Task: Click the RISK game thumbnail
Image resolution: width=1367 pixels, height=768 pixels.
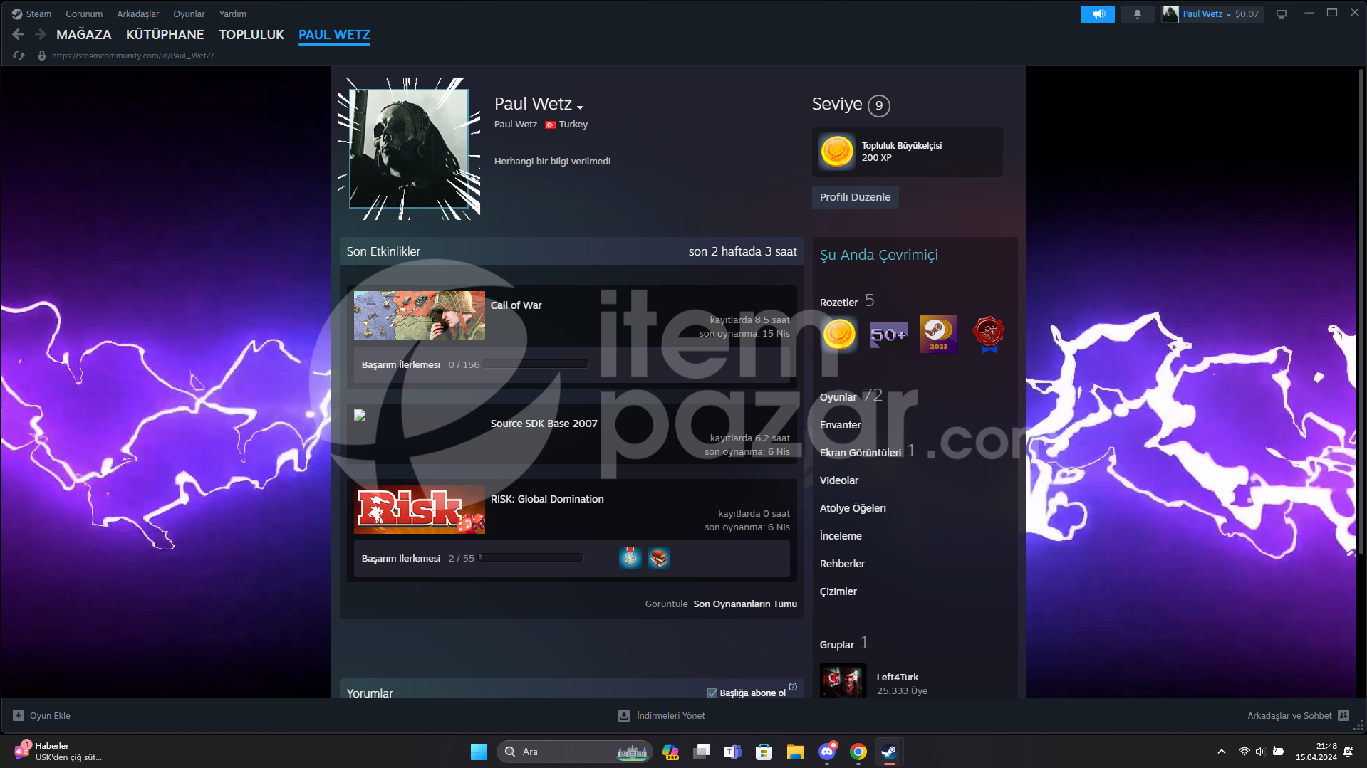Action: tap(420, 509)
